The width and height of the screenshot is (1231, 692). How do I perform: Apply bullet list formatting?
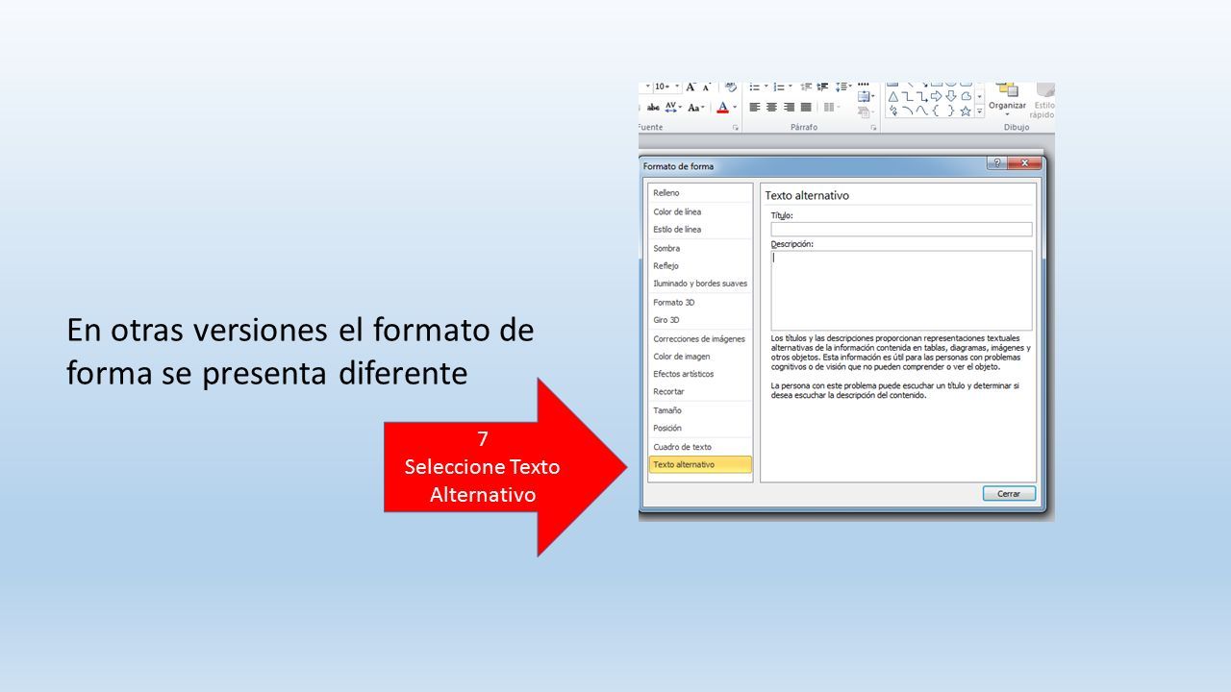pyautogui.click(x=755, y=87)
